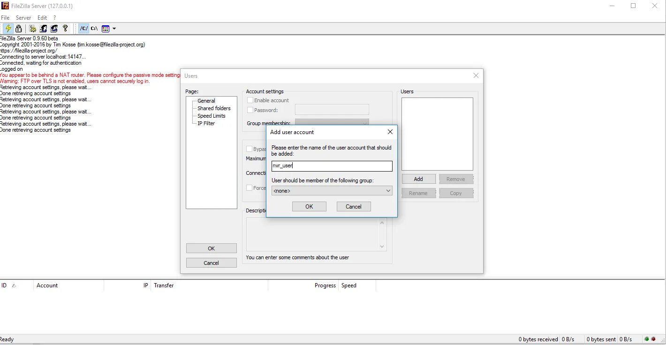Screen dimensions: 666x345
Task: Click the user account name field containing nvr_user
Action: (332, 166)
